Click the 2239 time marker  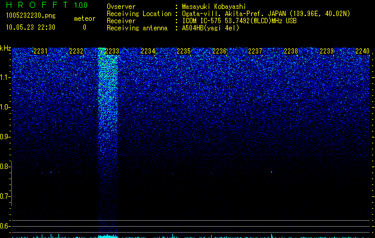[327, 51]
